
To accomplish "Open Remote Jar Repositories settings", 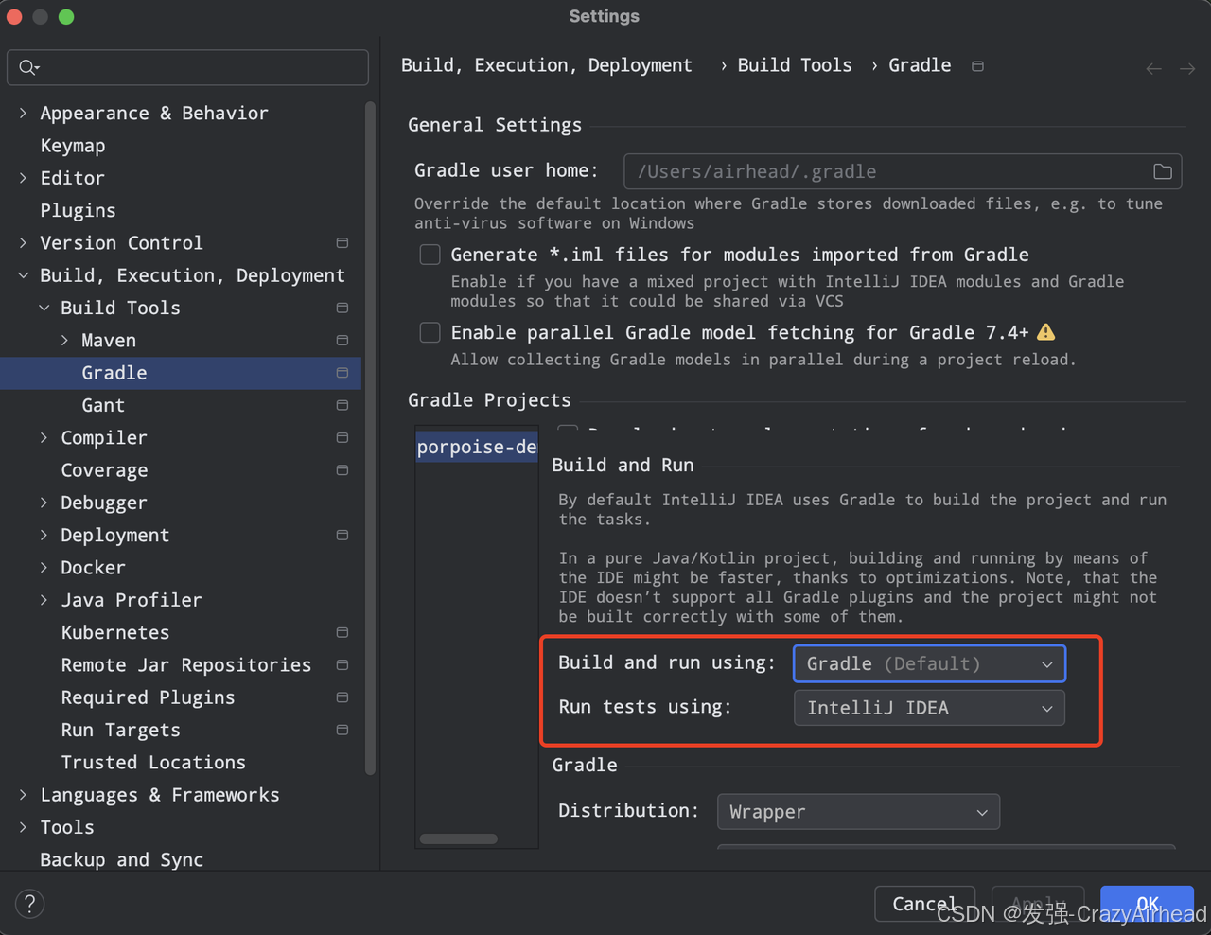I will click(186, 665).
